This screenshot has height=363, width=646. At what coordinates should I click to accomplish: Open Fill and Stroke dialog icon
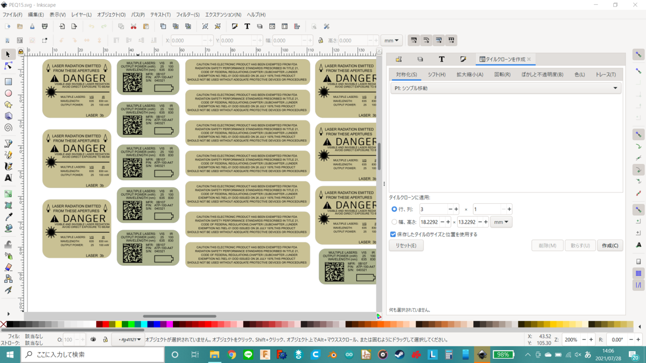pos(235,26)
